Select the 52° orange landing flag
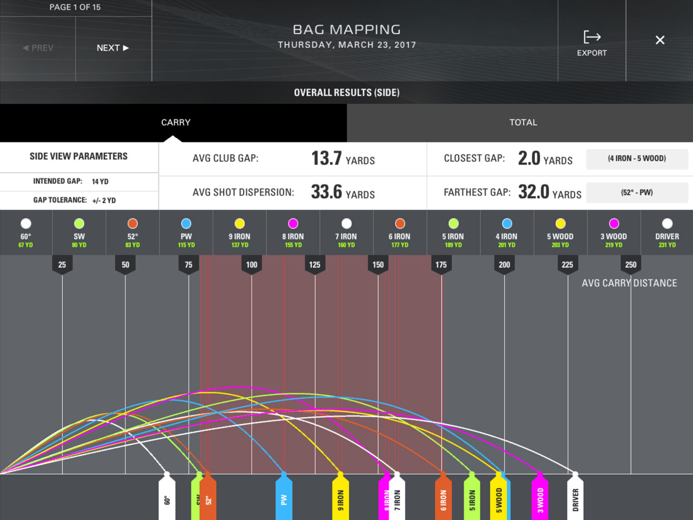Screen dimensions: 693x520 208,497
